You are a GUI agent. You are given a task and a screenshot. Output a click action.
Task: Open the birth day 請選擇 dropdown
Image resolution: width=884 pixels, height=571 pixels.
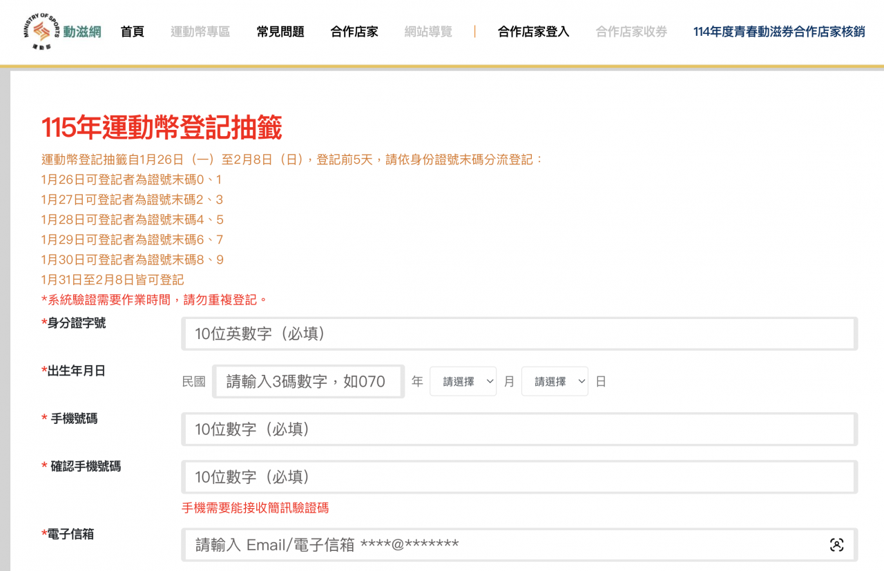(555, 381)
